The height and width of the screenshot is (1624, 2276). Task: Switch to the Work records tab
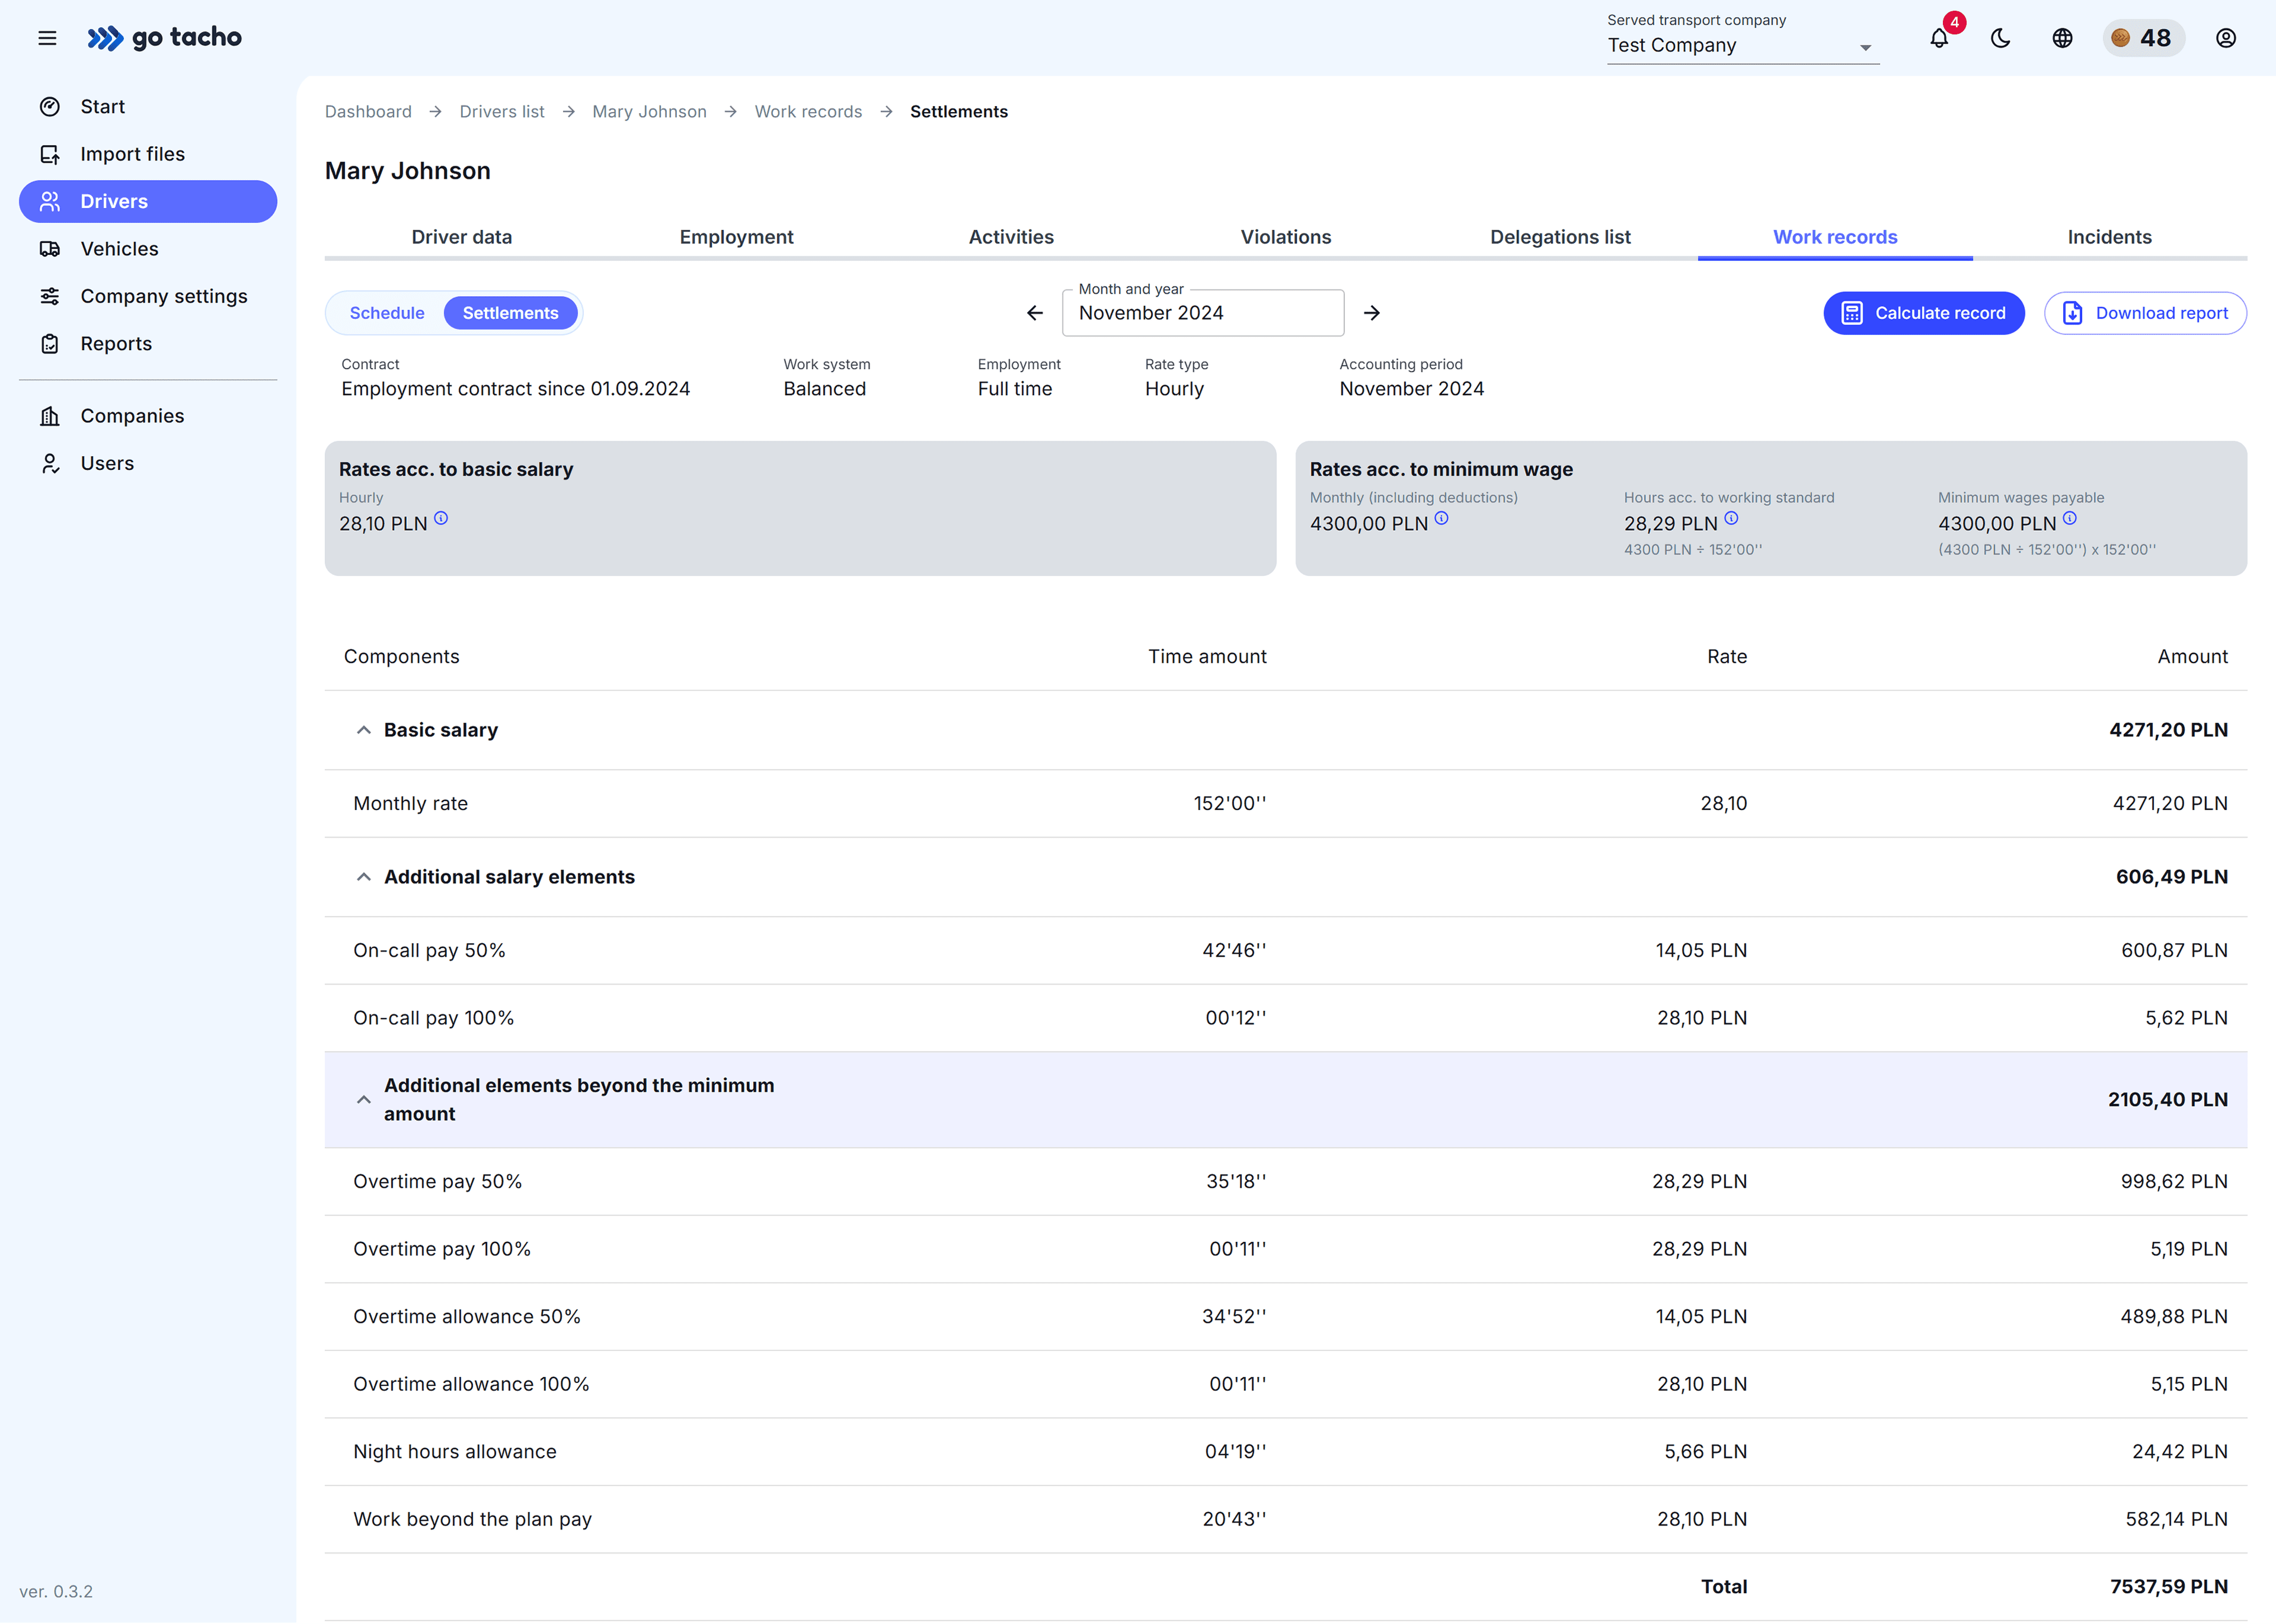coord(1835,237)
